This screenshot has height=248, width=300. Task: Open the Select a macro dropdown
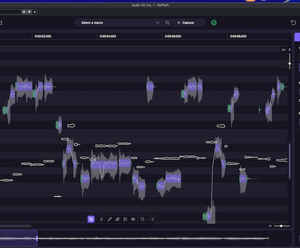point(121,23)
